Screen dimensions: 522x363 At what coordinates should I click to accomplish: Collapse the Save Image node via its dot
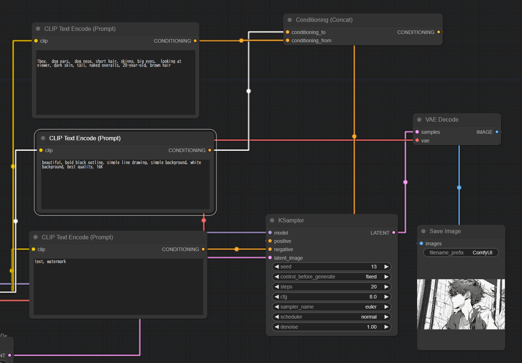[x=423, y=231]
